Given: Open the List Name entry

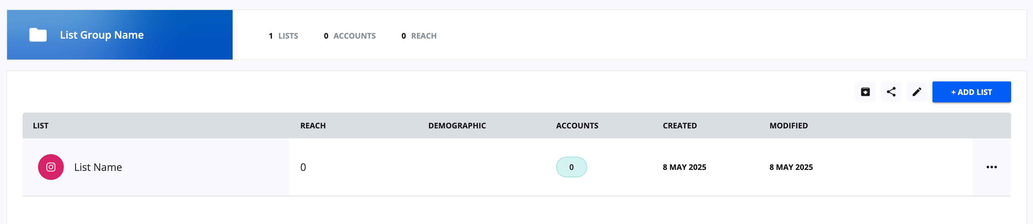Looking at the screenshot, I should tap(98, 167).
